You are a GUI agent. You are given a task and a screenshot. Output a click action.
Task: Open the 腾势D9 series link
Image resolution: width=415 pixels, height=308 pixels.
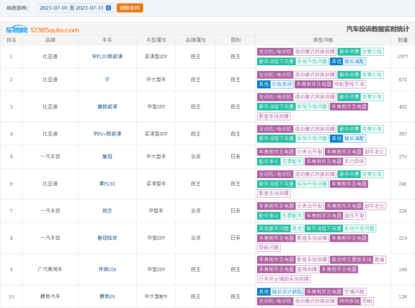click(x=107, y=296)
